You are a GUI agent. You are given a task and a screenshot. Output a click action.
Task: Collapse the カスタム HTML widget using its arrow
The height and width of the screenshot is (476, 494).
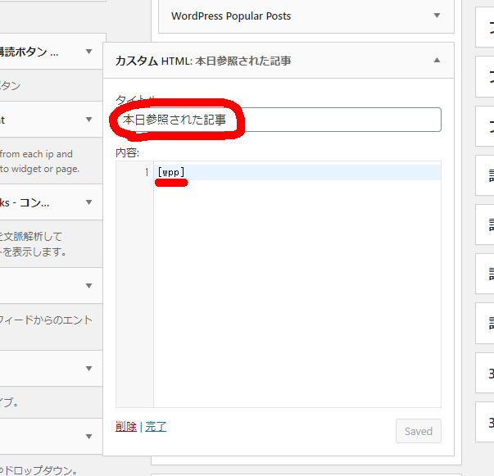pyautogui.click(x=437, y=61)
